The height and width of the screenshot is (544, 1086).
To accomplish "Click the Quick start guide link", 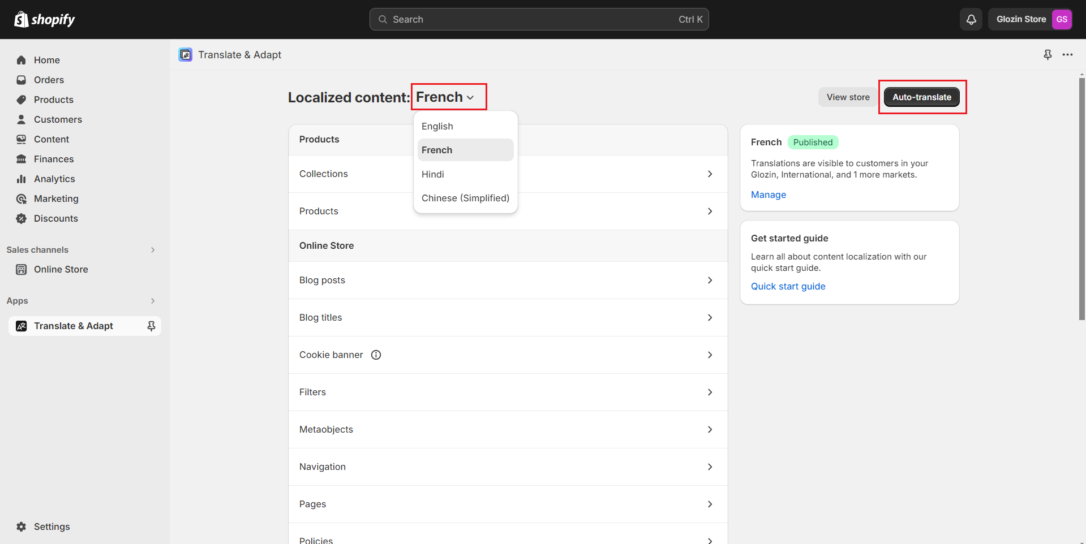I will point(788,286).
